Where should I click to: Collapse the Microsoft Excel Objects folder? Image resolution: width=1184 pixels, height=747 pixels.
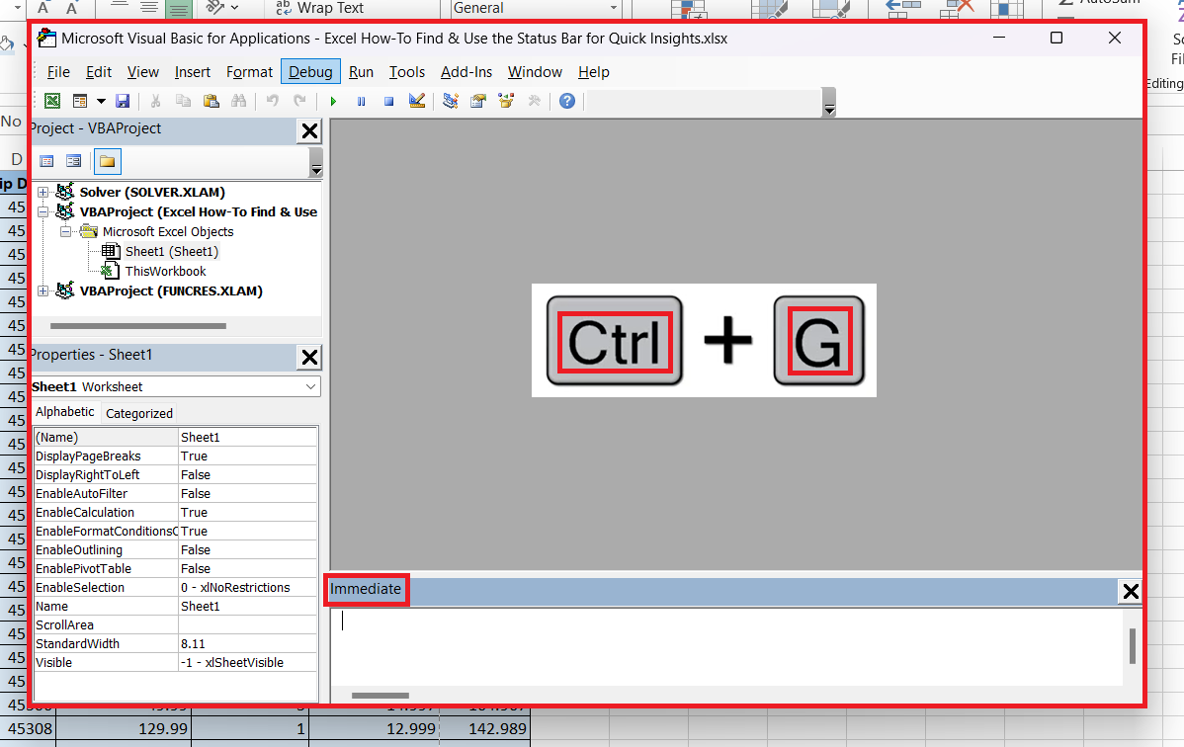[x=65, y=231]
